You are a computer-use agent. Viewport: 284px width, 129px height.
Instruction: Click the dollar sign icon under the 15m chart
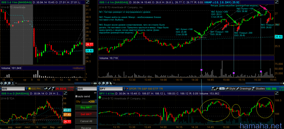[x=13, y=83]
